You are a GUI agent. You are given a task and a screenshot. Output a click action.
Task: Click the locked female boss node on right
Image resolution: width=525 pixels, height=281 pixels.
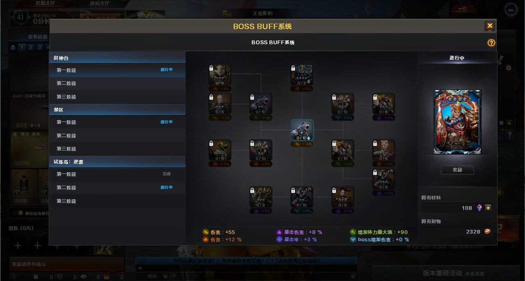tap(384, 150)
